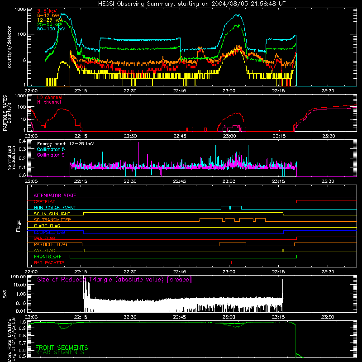This screenshot has width=362, height=362.
Task: Click the counts/s/detector axis label
Action: click(x=9, y=47)
